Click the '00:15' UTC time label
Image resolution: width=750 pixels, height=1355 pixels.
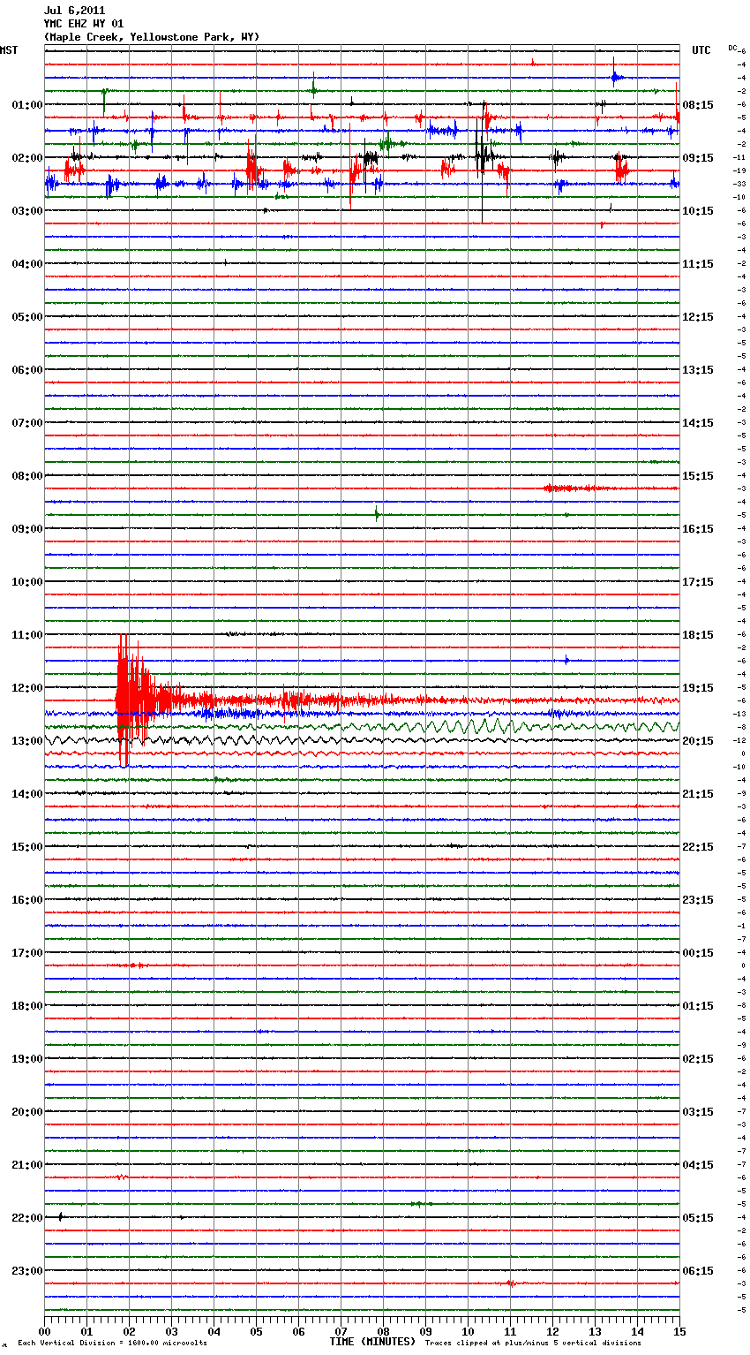point(698,953)
